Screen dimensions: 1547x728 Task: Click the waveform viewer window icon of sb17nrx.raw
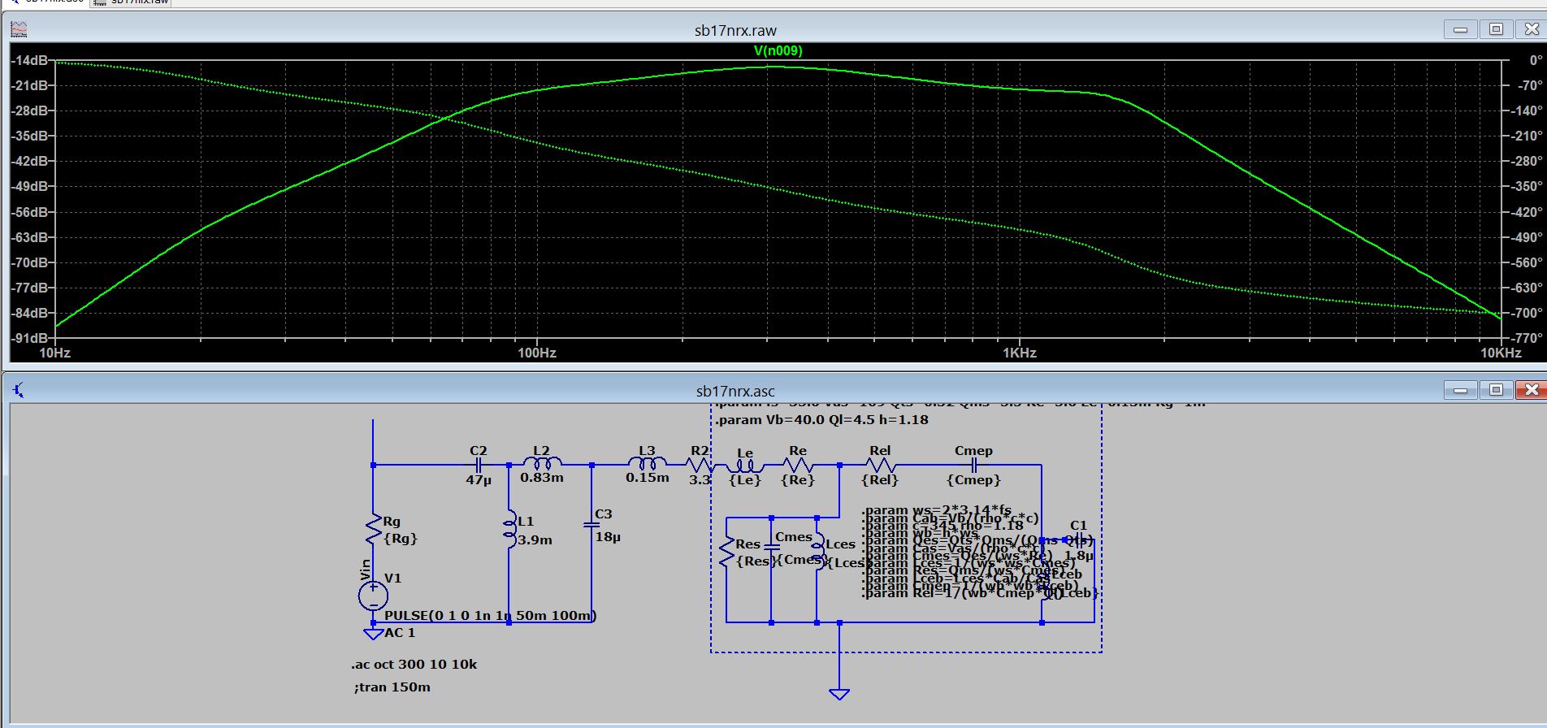[19, 30]
